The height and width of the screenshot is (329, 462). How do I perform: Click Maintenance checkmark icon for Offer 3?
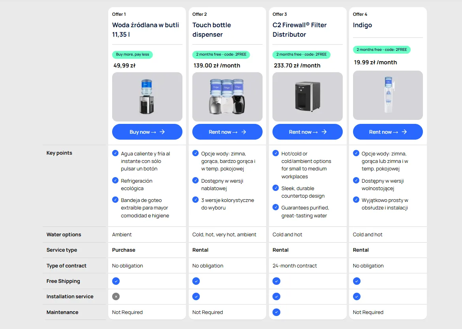276,312
